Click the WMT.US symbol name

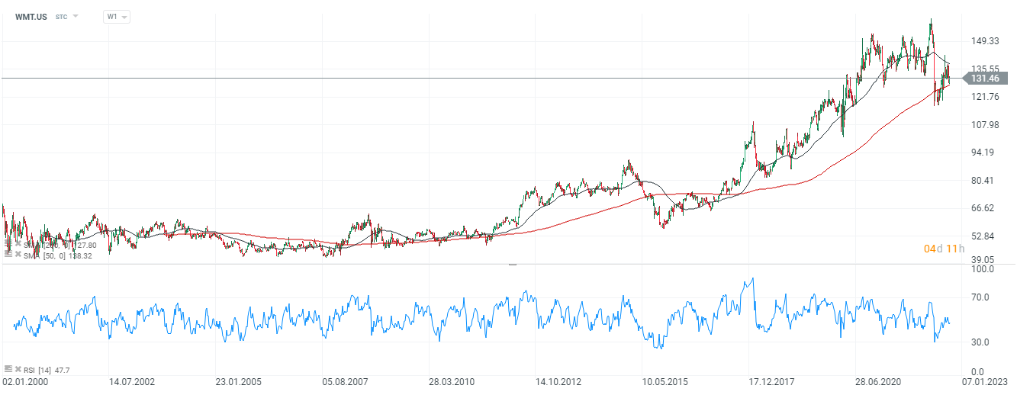[31, 16]
